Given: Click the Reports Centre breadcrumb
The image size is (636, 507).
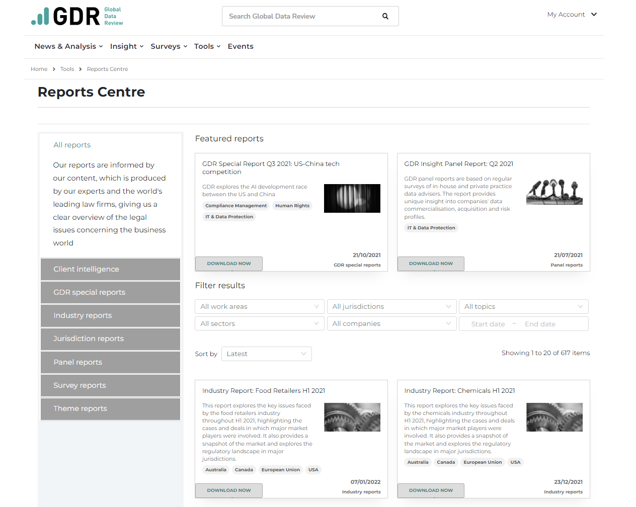Looking at the screenshot, I should coord(108,69).
